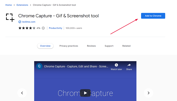Select the Overview tab

tap(45, 46)
